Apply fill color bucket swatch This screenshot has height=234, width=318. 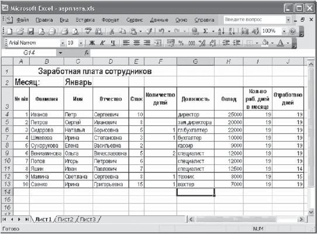click(265, 43)
